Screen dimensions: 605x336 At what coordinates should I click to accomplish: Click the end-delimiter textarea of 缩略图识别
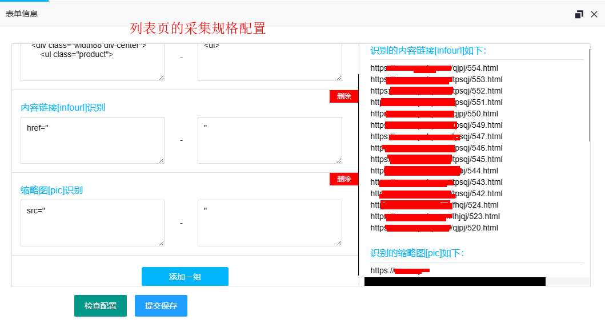pos(269,222)
